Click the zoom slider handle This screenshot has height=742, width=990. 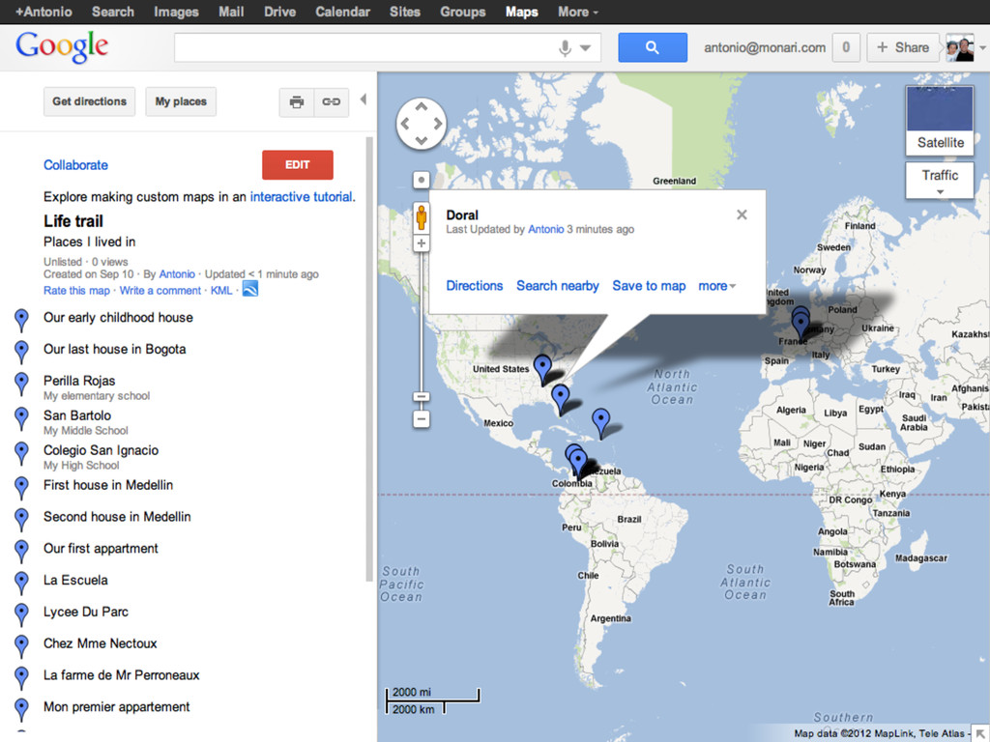(422, 396)
